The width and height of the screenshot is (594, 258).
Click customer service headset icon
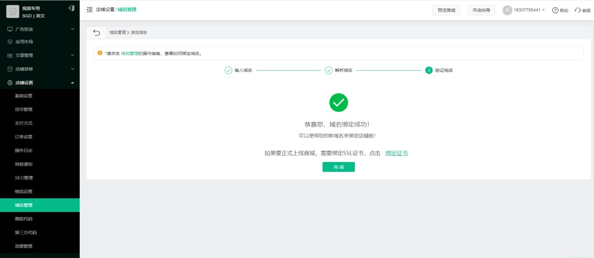tap(578, 10)
